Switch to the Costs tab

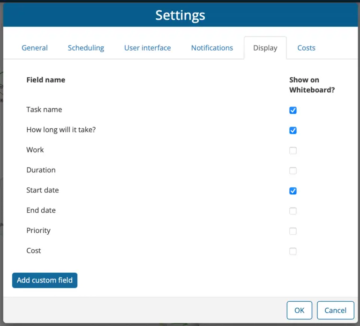tap(306, 48)
